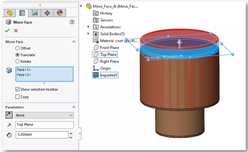Select Front Plane in the tree
Viewport: 248px width, 152px height.
[x=110, y=48]
